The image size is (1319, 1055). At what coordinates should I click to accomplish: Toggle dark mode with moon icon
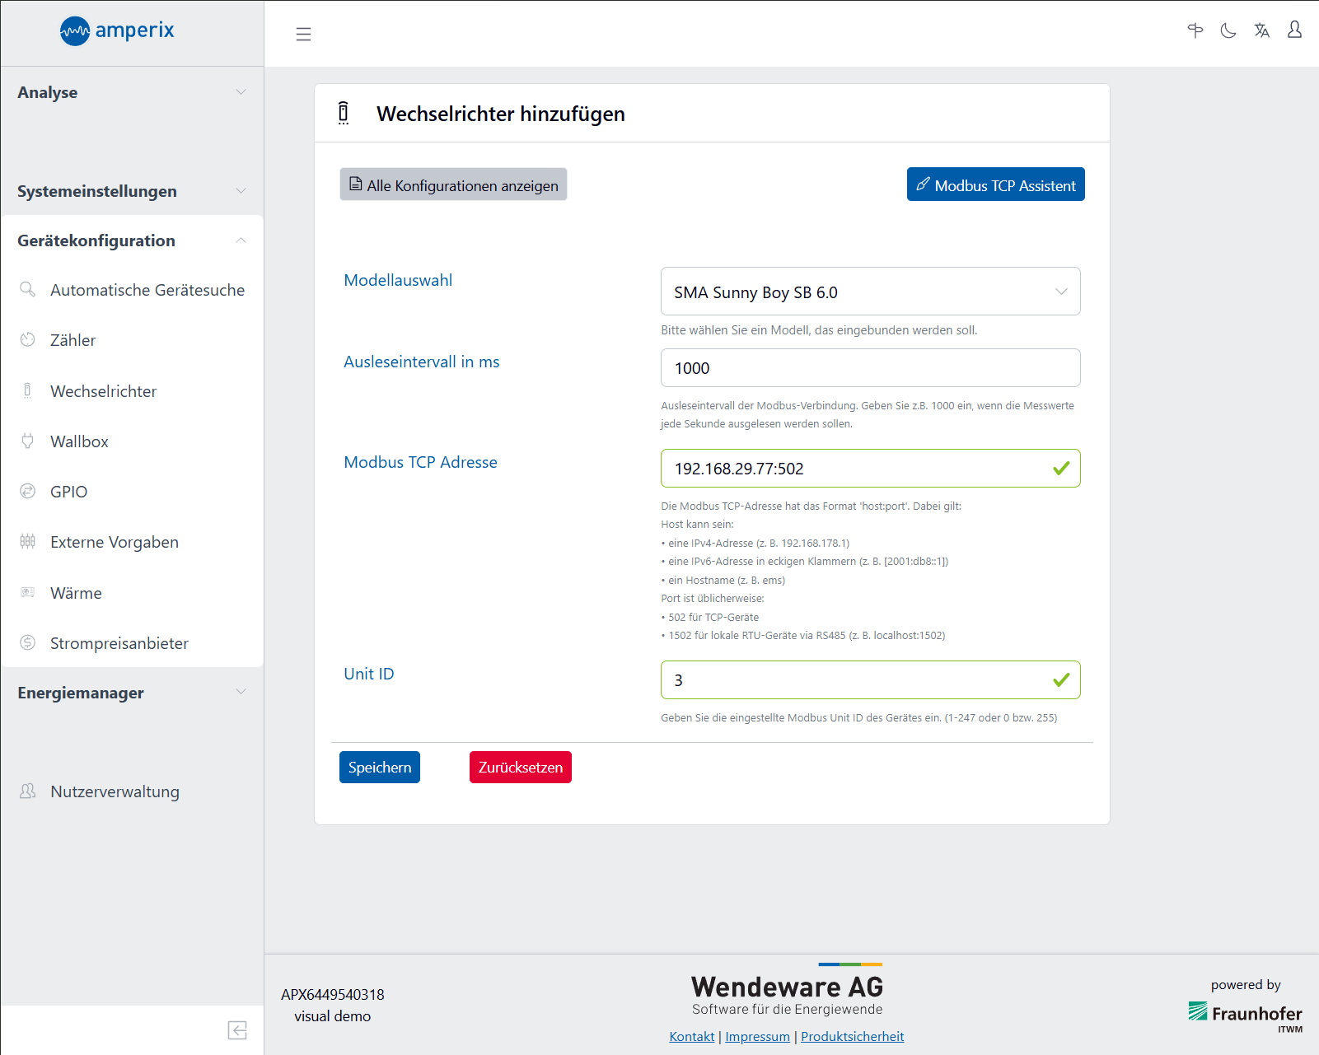1228,31
